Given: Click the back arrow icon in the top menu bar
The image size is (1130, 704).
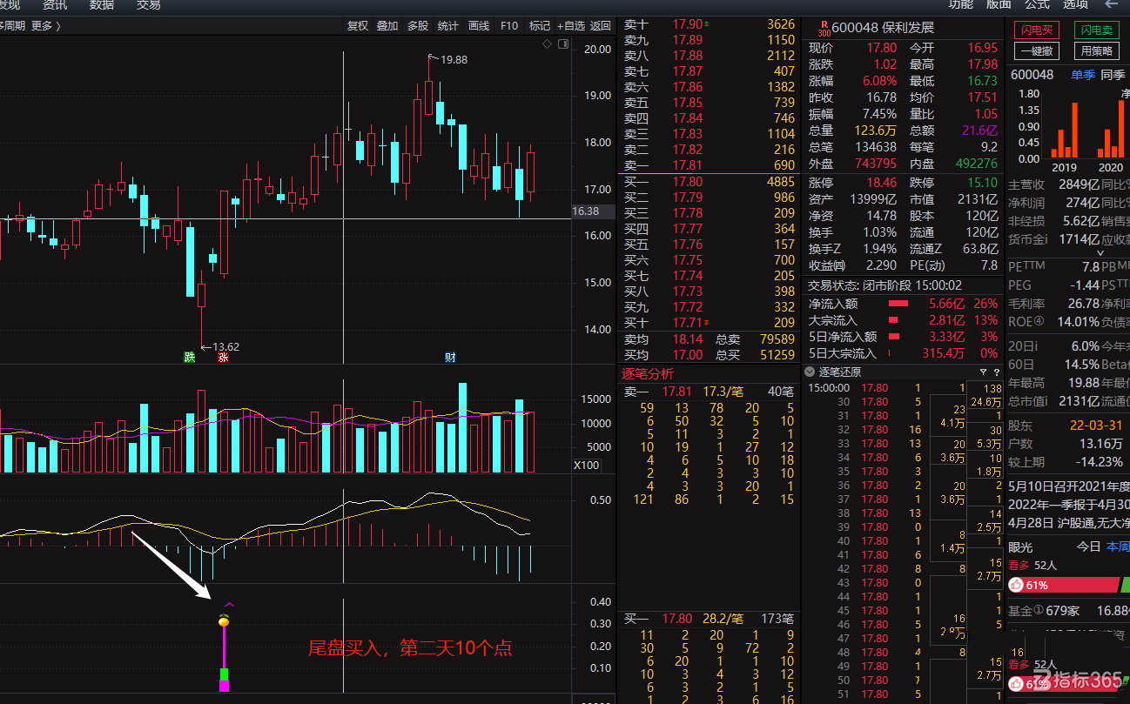Looking at the screenshot, I should [x=1112, y=4].
